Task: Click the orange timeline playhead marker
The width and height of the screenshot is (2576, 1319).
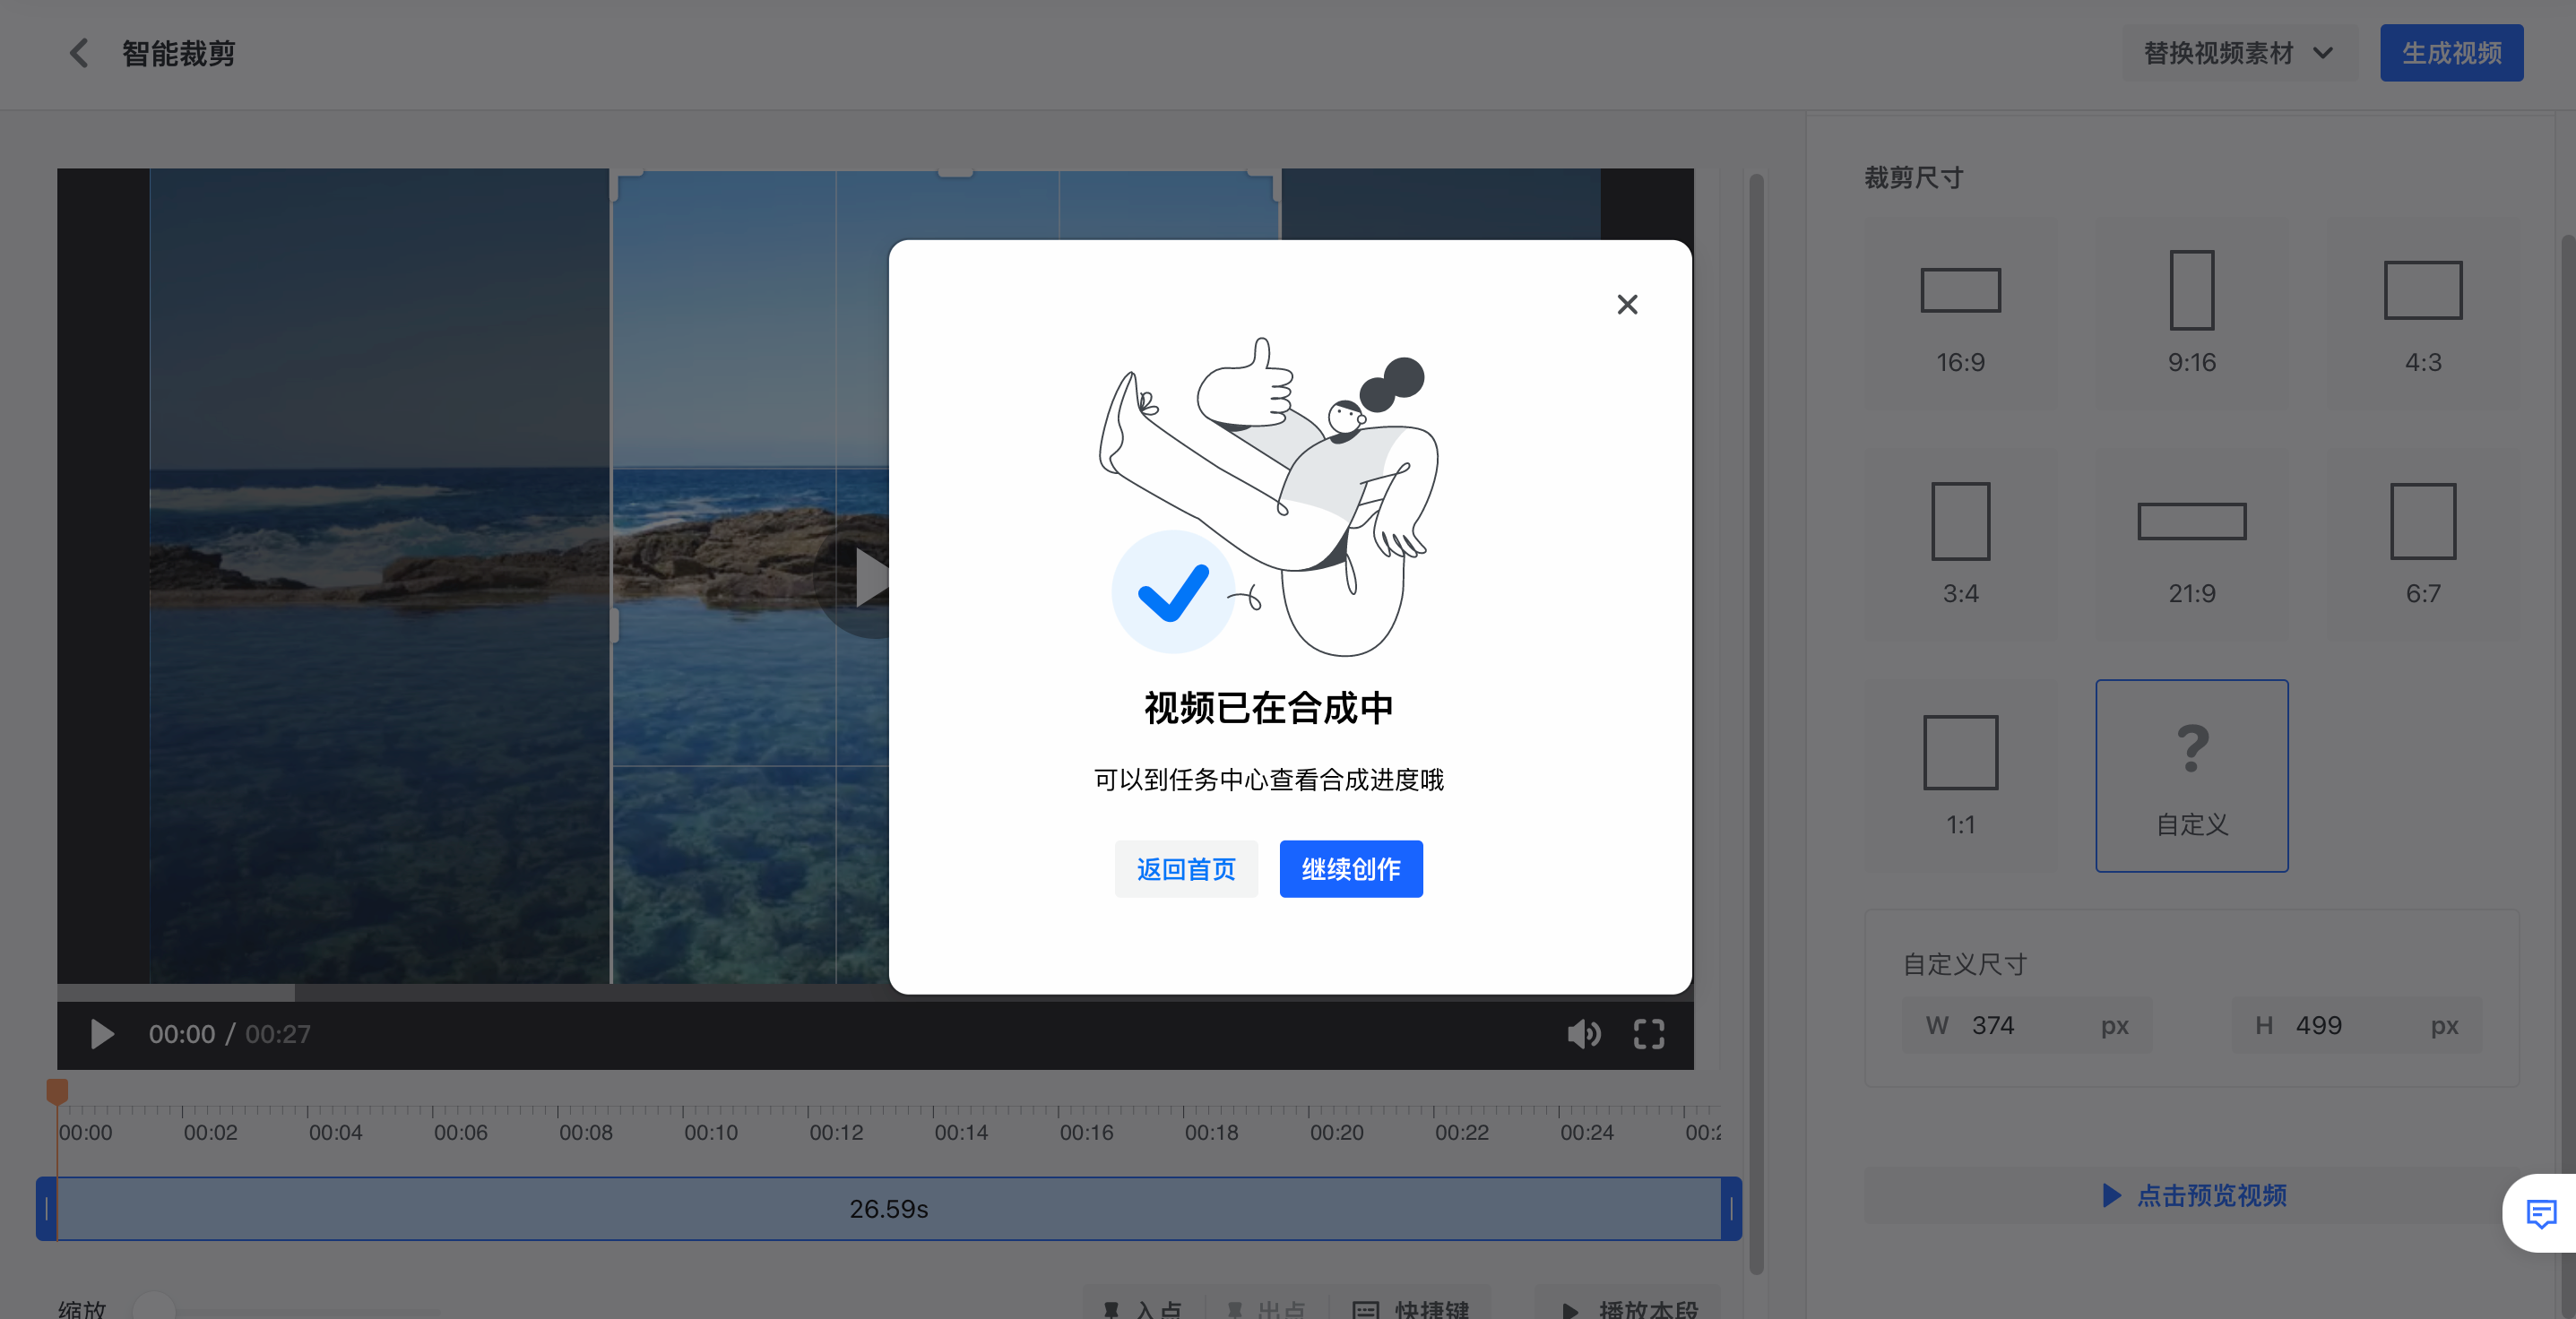Action: pyautogui.click(x=57, y=1091)
